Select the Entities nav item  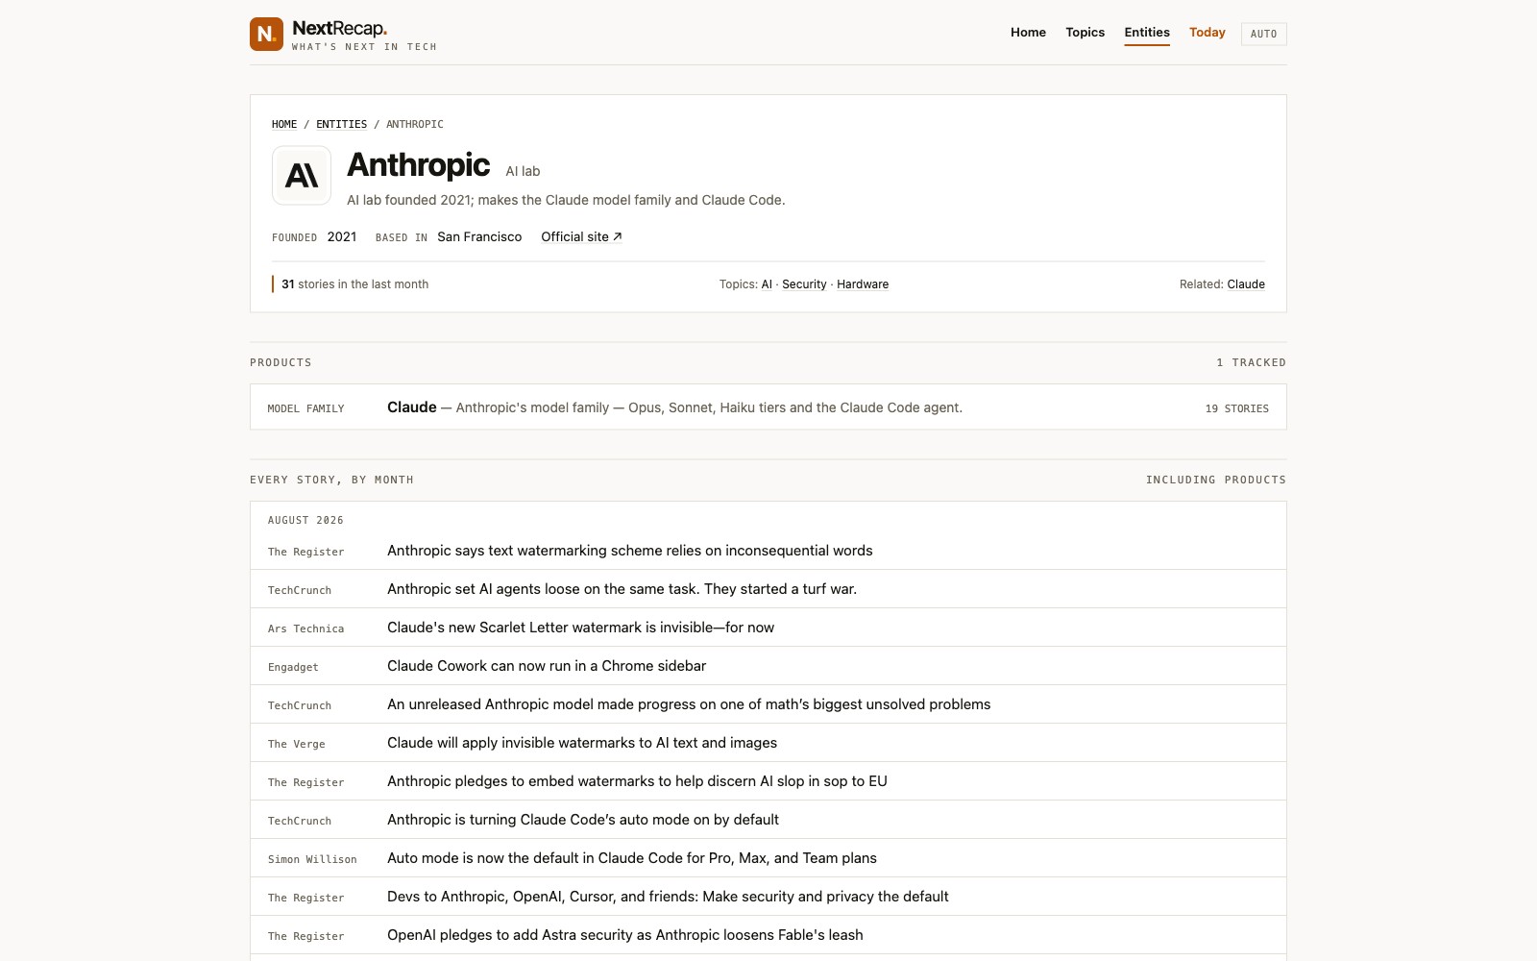[x=1147, y=32]
